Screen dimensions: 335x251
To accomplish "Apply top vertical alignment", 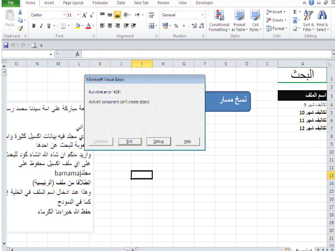I will pos(103,15).
